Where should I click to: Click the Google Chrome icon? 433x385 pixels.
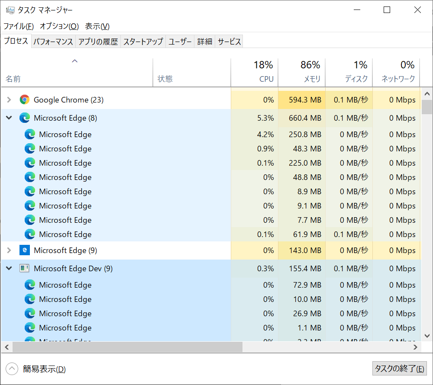click(x=25, y=99)
